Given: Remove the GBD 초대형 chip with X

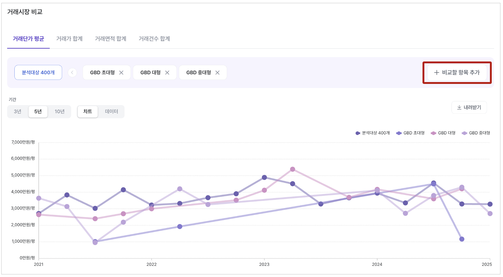Looking at the screenshot, I should click(121, 73).
